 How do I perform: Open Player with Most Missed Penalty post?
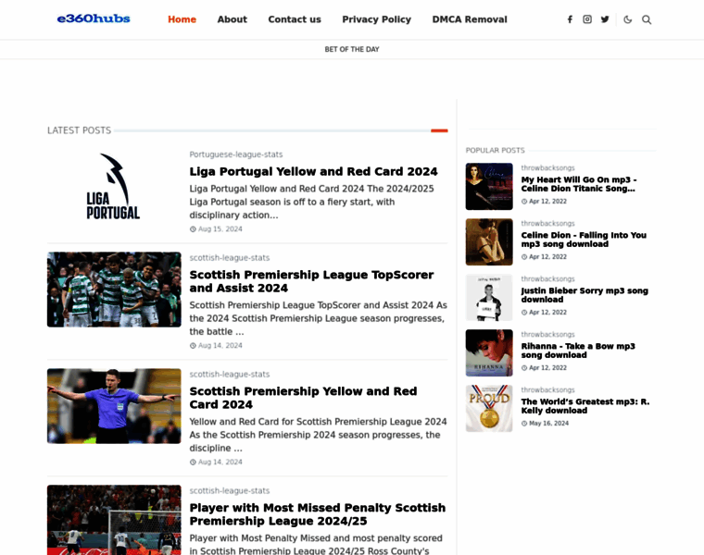coord(318,514)
